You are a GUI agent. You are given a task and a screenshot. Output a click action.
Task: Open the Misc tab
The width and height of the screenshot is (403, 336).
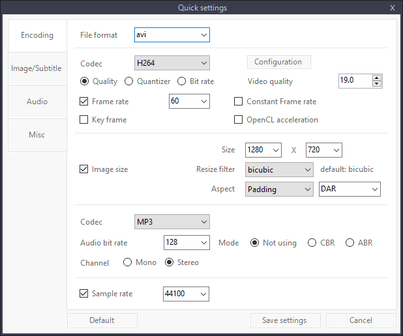tap(37, 135)
